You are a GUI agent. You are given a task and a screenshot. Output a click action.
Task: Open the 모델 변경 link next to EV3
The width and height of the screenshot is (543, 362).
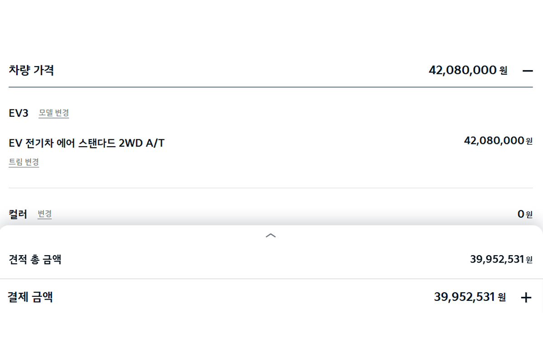pyautogui.click(x=54, y=113)
